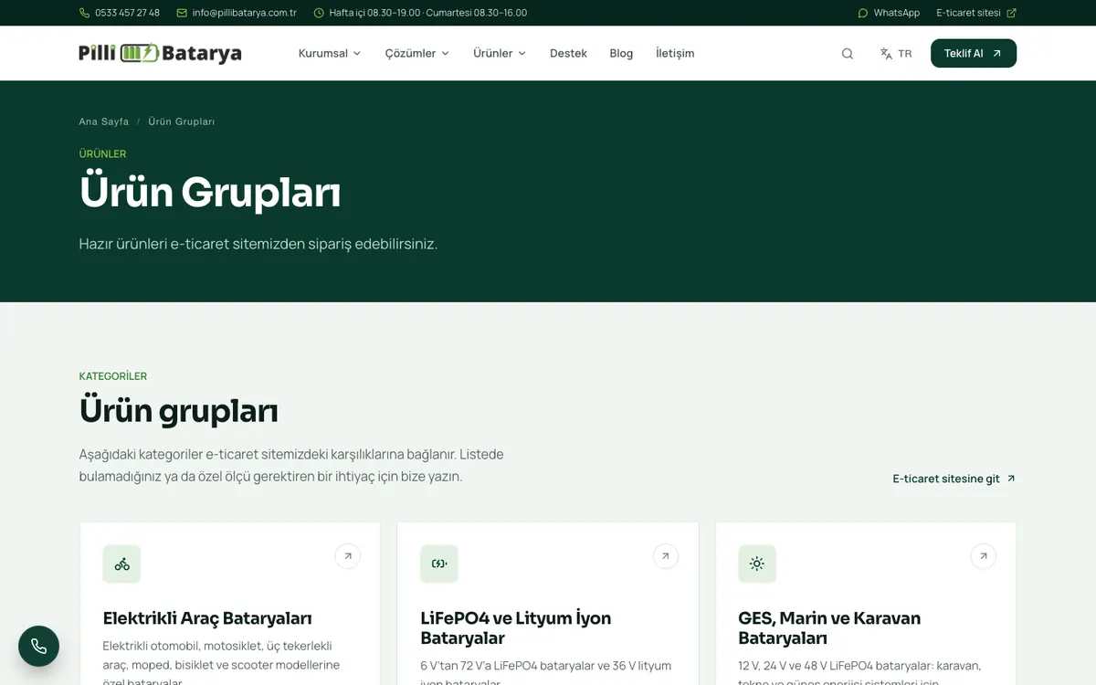
Task: Click the external link icon beside E-ticaret sitesi
Action: click(1011, 13)
